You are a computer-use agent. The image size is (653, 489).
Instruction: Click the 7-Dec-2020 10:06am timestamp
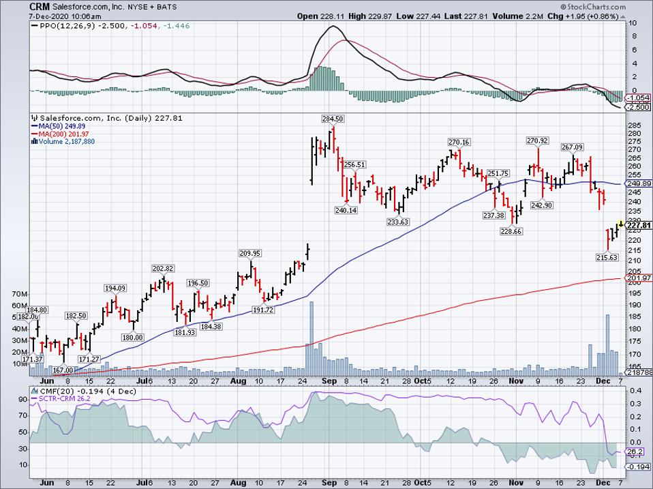65,16
